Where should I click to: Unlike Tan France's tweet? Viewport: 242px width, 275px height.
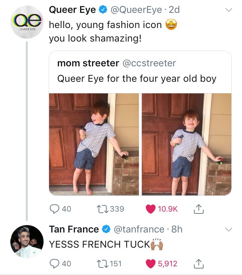coord(150,264)
